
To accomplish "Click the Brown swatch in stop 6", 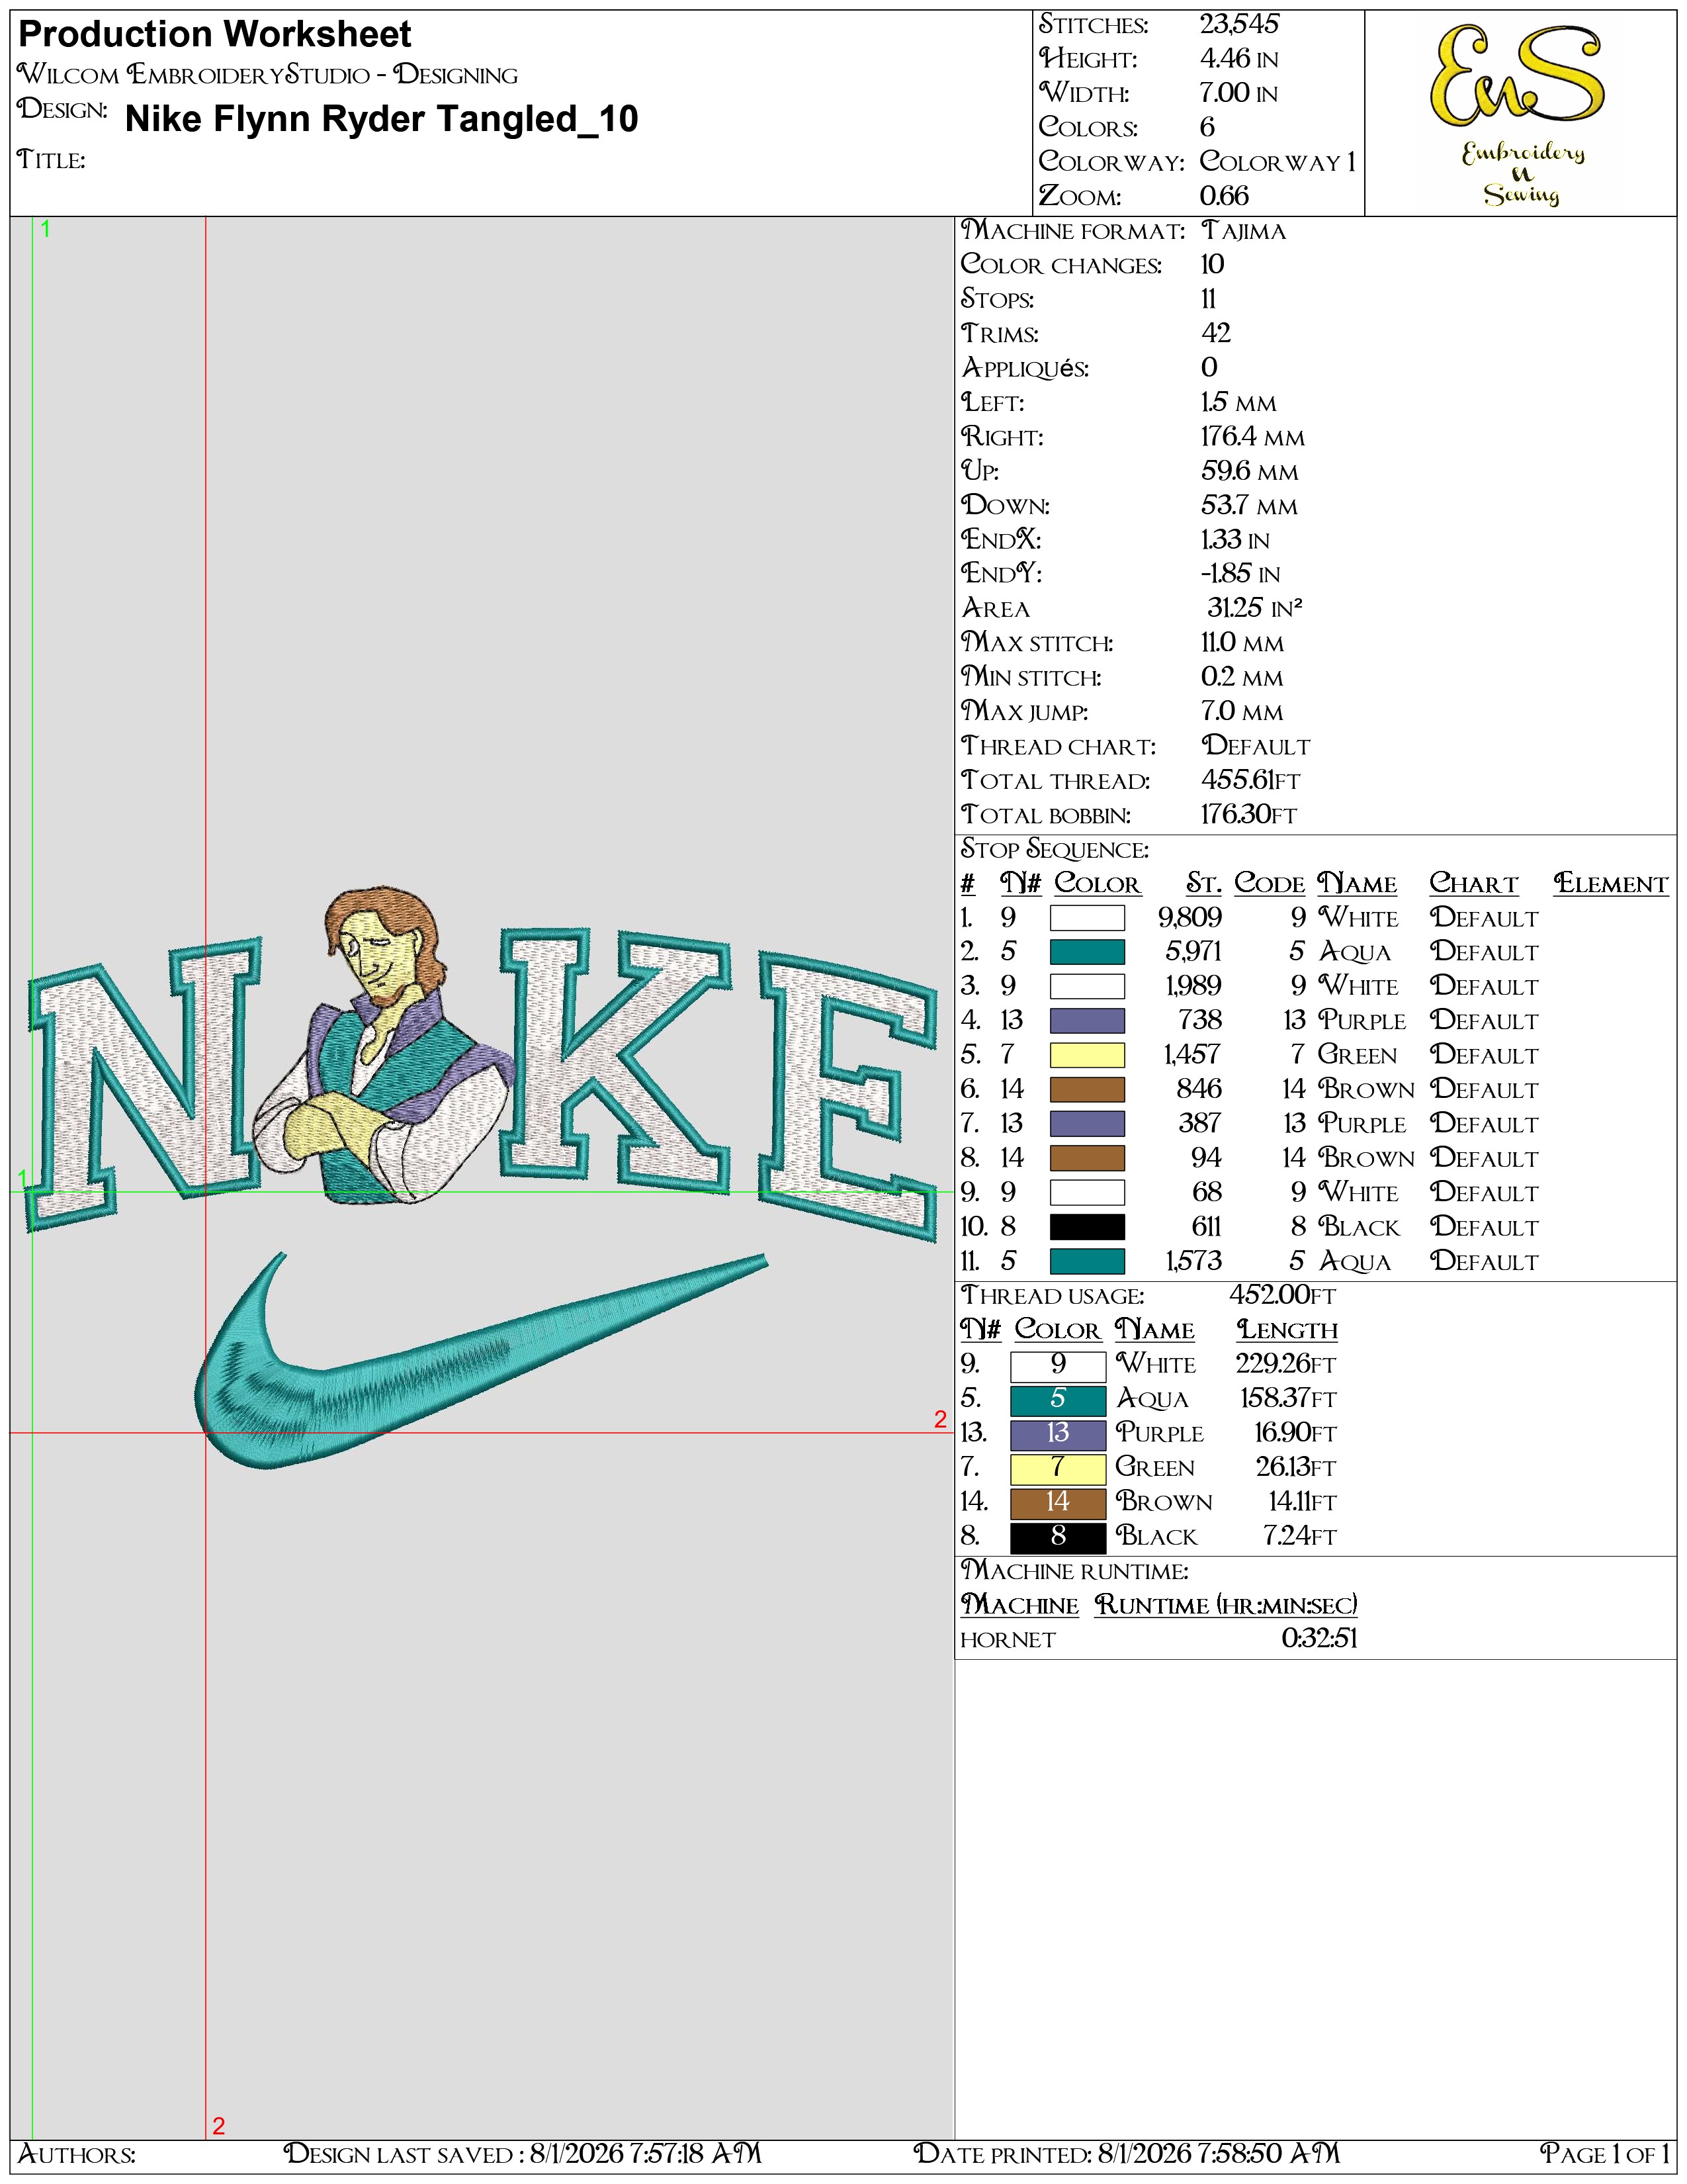I will tap(1086, 1089).
